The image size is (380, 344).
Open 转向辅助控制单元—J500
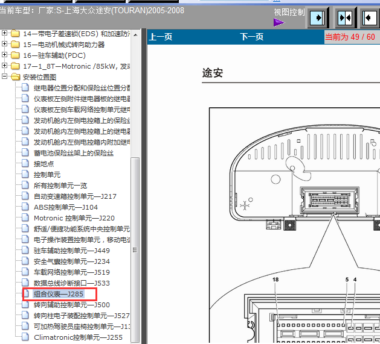(x=71, y=305)
